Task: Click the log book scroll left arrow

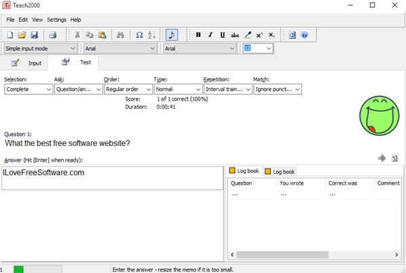Action: [232, 255]
